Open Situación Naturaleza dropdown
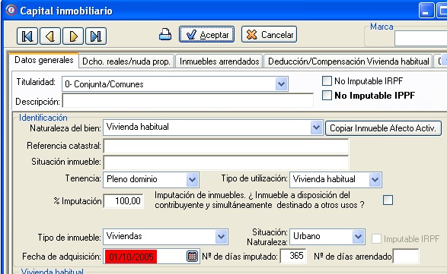This screenshot has width=447, height=274. (359, 237)
